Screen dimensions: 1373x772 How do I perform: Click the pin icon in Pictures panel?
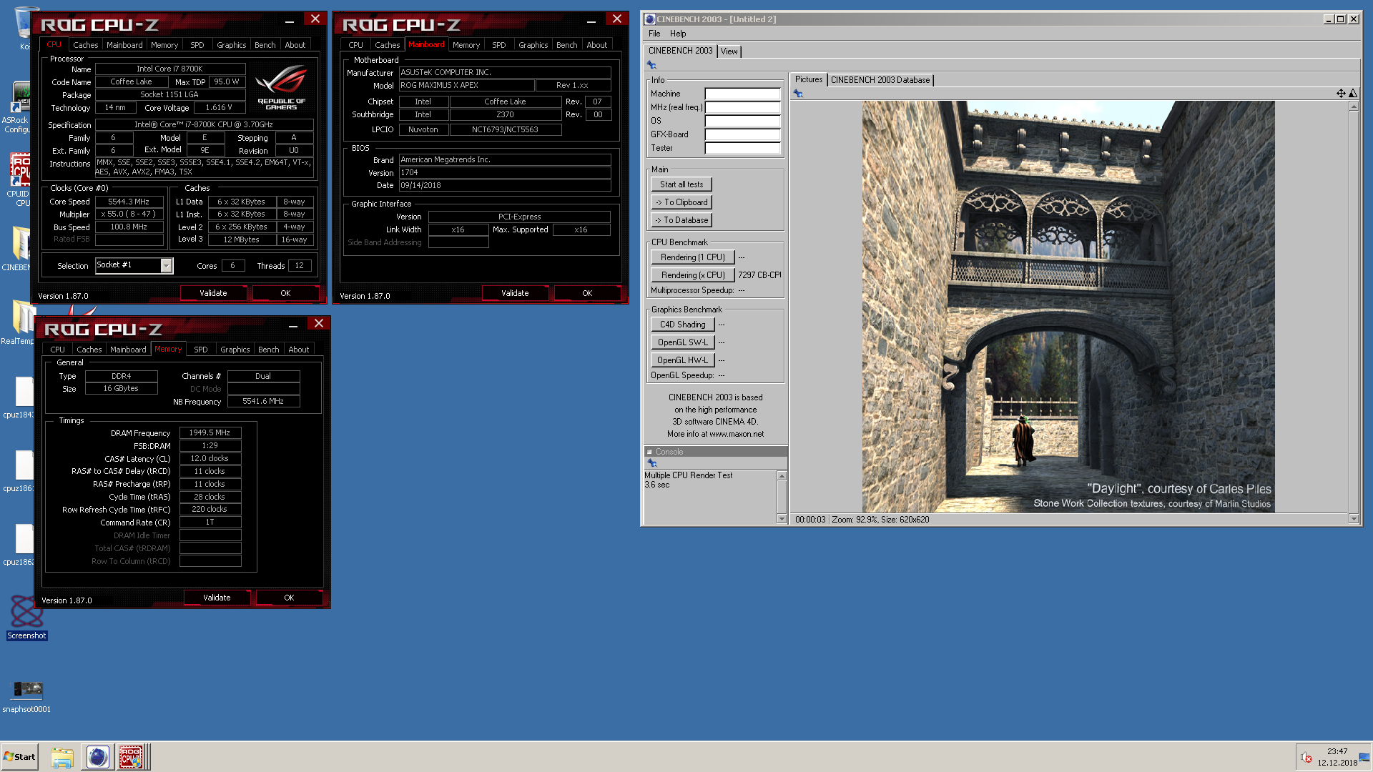click(798, 94)
